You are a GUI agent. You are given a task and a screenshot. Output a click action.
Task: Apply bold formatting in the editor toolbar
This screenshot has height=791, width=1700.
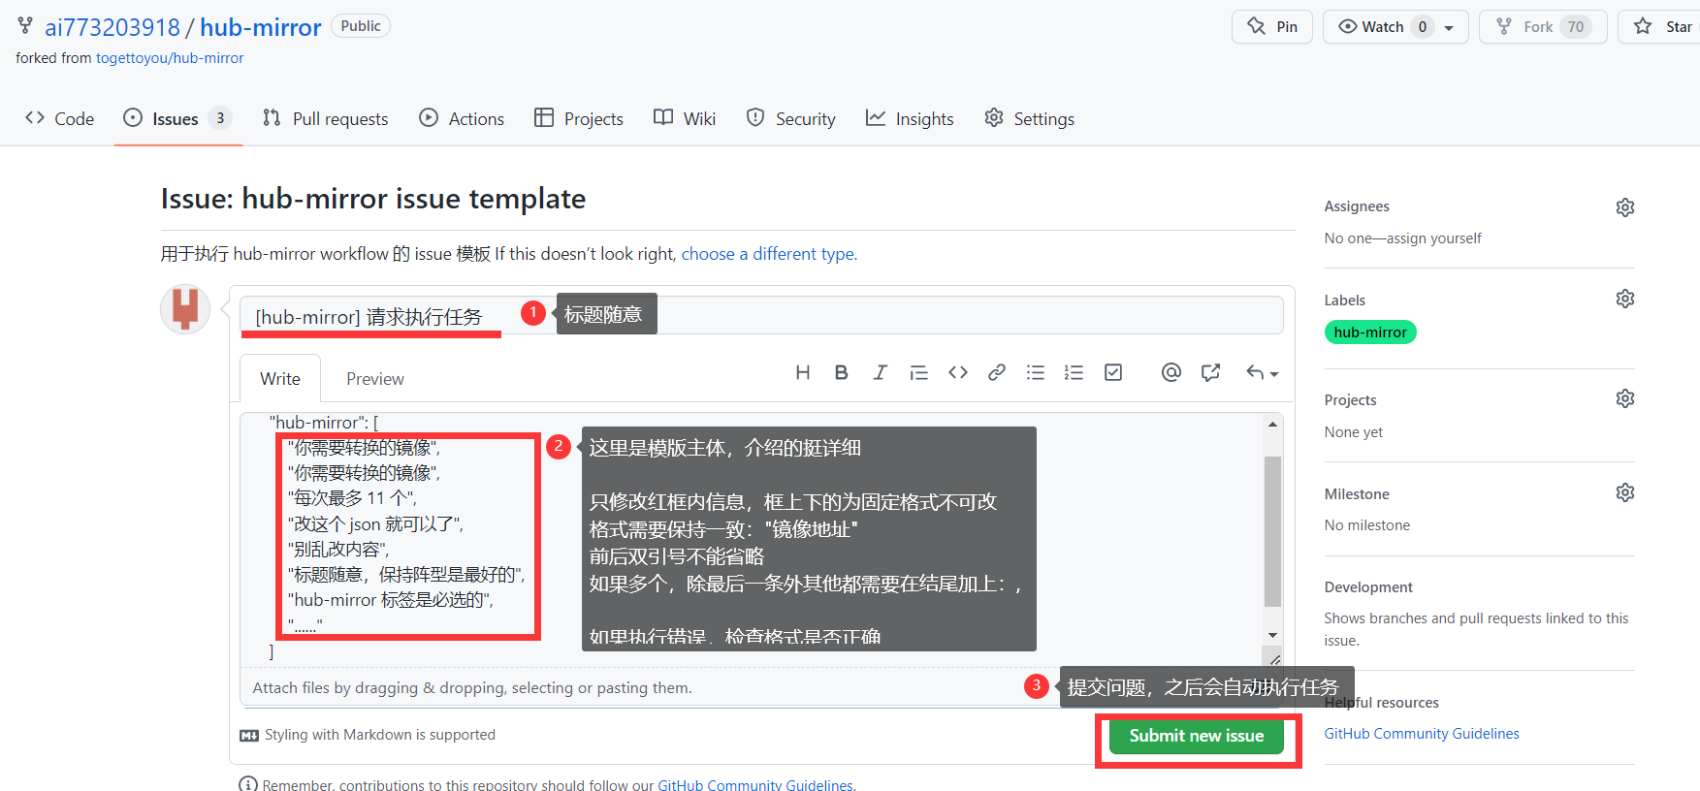tap(842, 372)
